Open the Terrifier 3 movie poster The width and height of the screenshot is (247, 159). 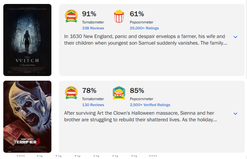[28, 117]
